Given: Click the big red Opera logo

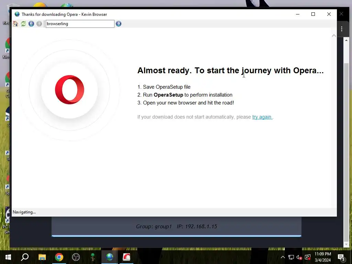Looking at the screenshot, I should click(69, 90).
